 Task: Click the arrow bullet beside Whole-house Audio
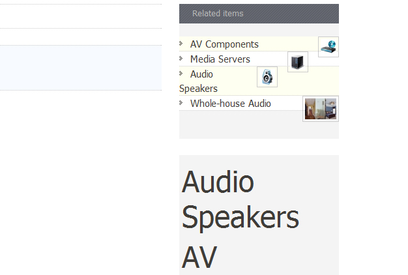[181, 103]
